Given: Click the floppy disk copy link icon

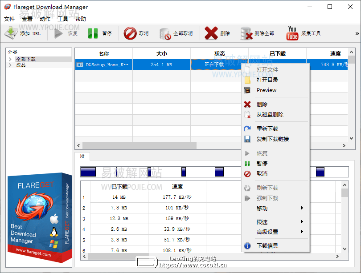Looking at the screenshot, I should 247,139.
